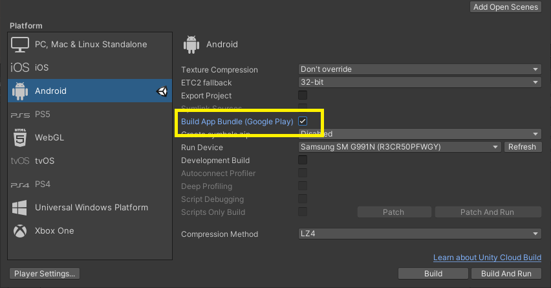Click the Patch And Run button
Viewport: 551px width, 288px height.
[488, 212]
